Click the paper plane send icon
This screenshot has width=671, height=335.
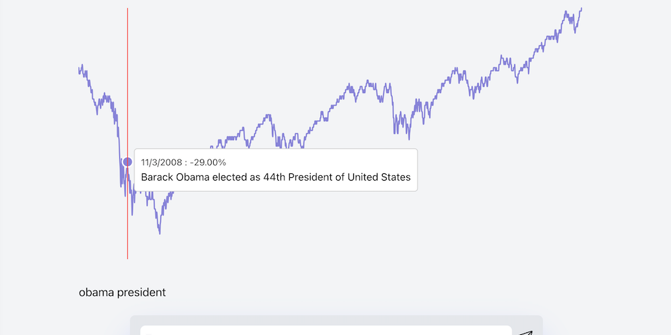coord(526,332)
